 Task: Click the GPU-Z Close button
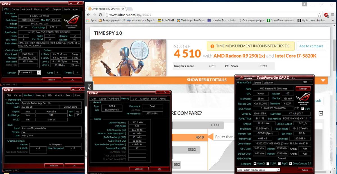[305, 170]
